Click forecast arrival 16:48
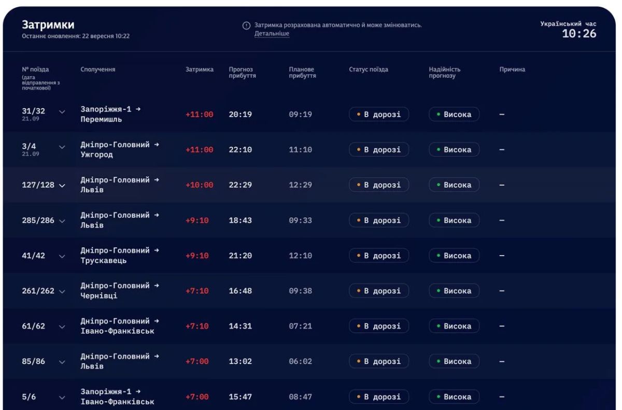The width and height of the screenshot is (622, 410). (241, 291)
